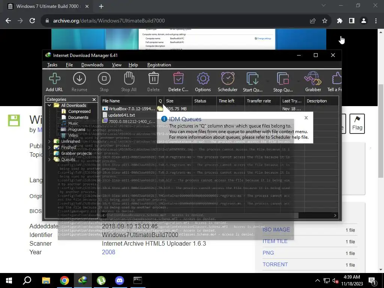This screenshot has width=384, height=288.
Task: Close the IDM Queues tooltip
Action: tap(306, 118)
